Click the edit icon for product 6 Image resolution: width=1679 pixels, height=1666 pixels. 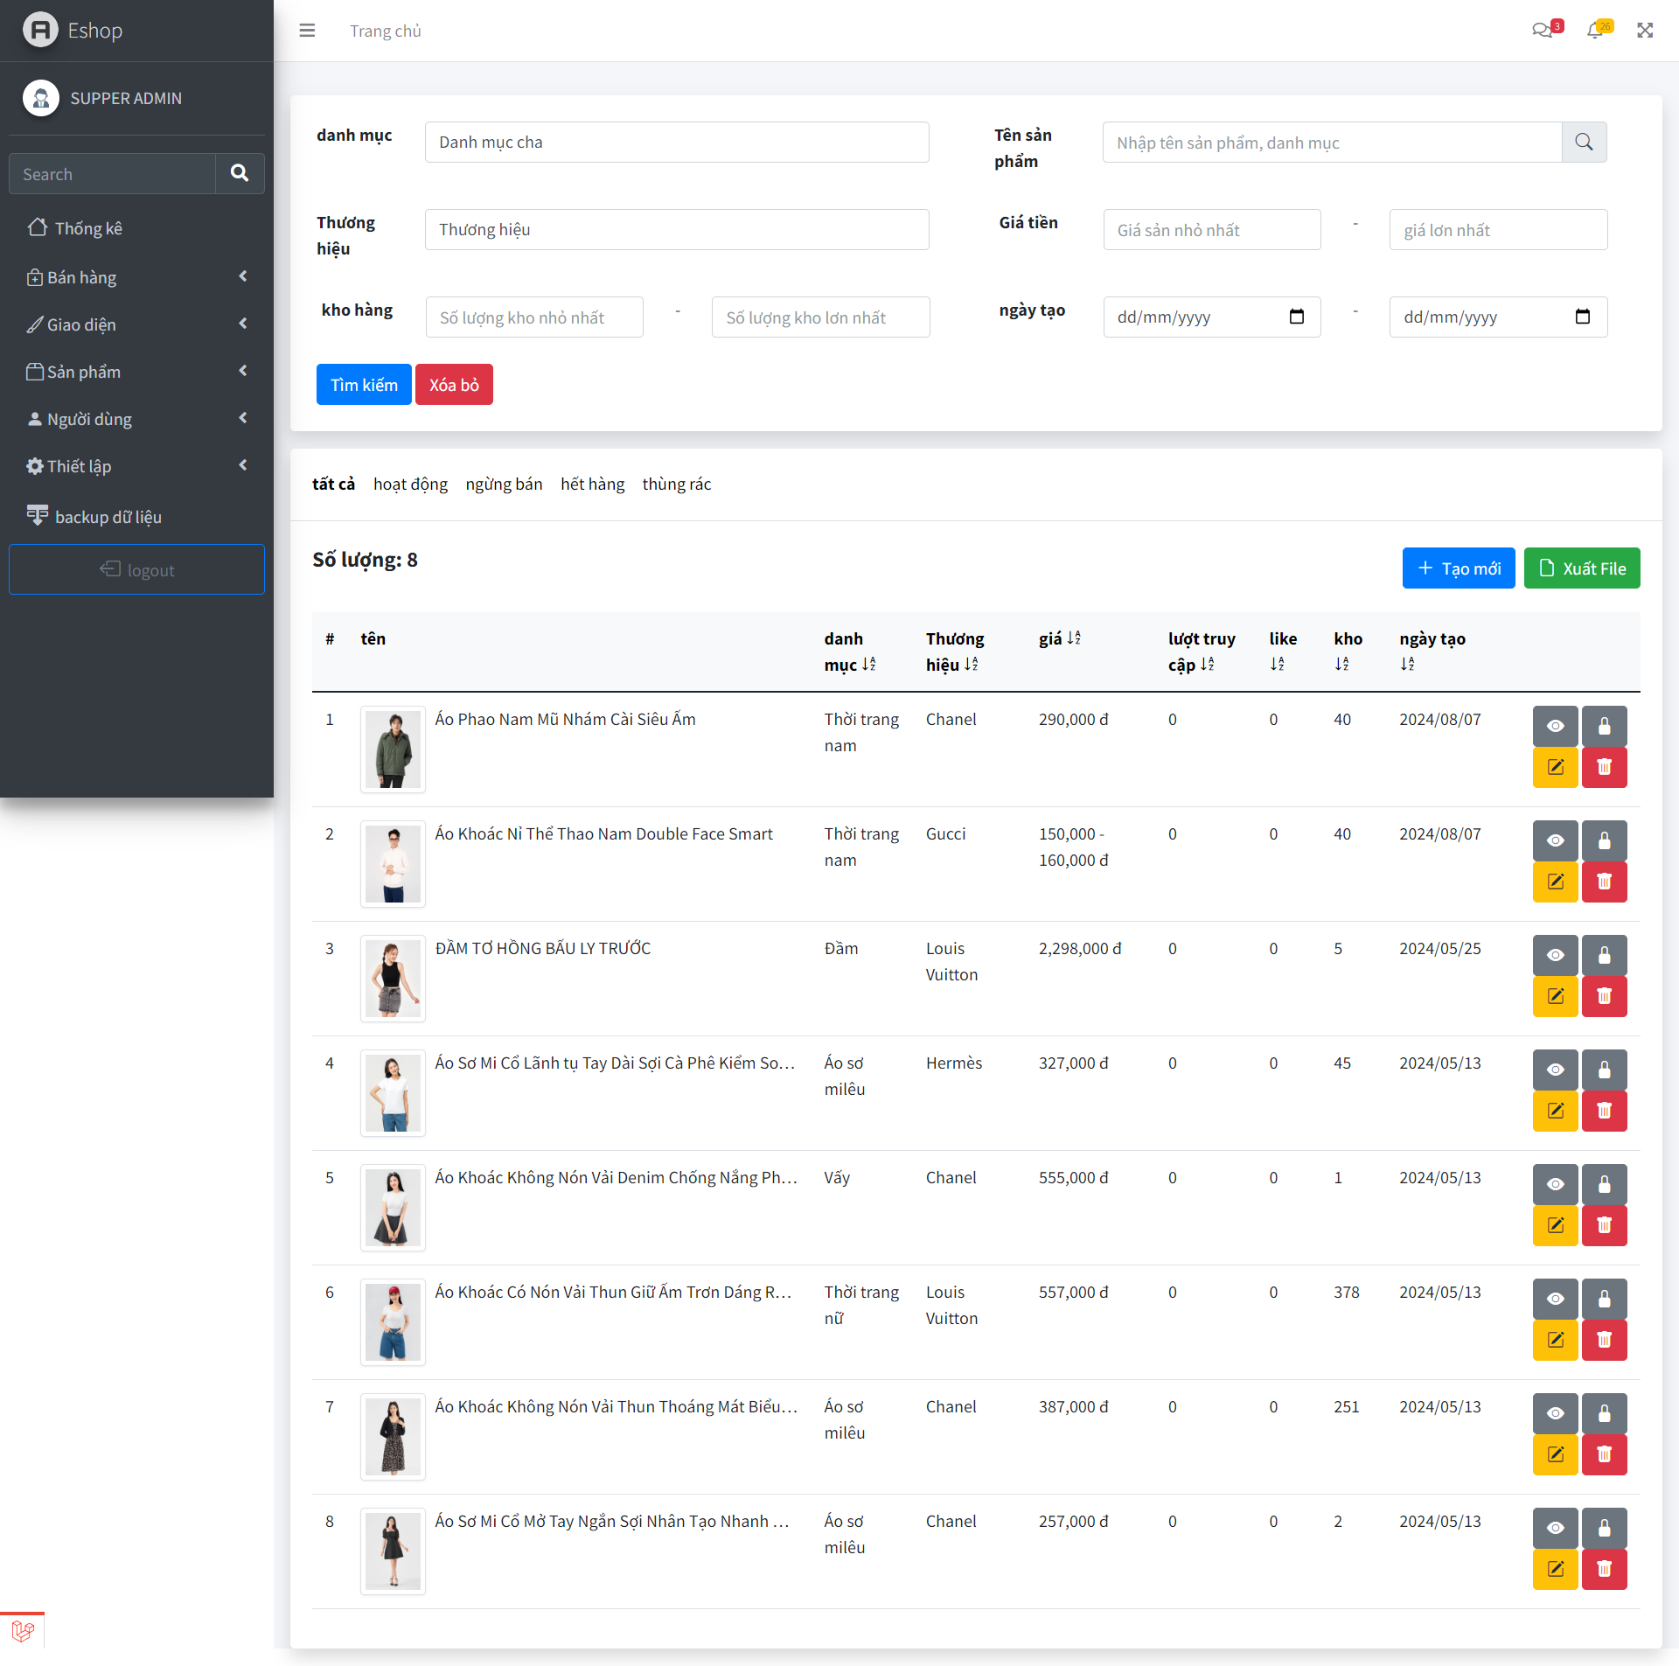pos(1556,1338)
